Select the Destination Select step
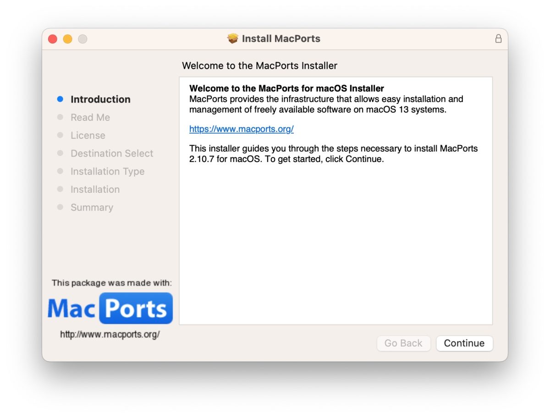The image size is (550, 417). (x=112, y=153)
